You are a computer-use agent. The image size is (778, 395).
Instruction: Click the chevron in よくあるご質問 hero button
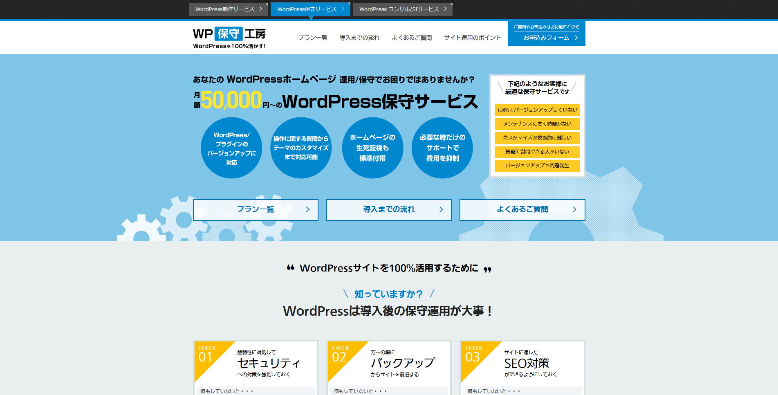pos(574,209)
